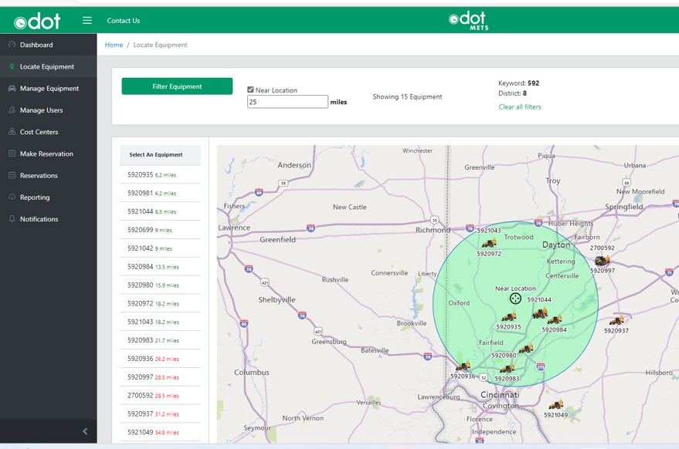Open the Reporting sidebar item
The width and height of the screenshot is (679, 449).
pos(35,197)
